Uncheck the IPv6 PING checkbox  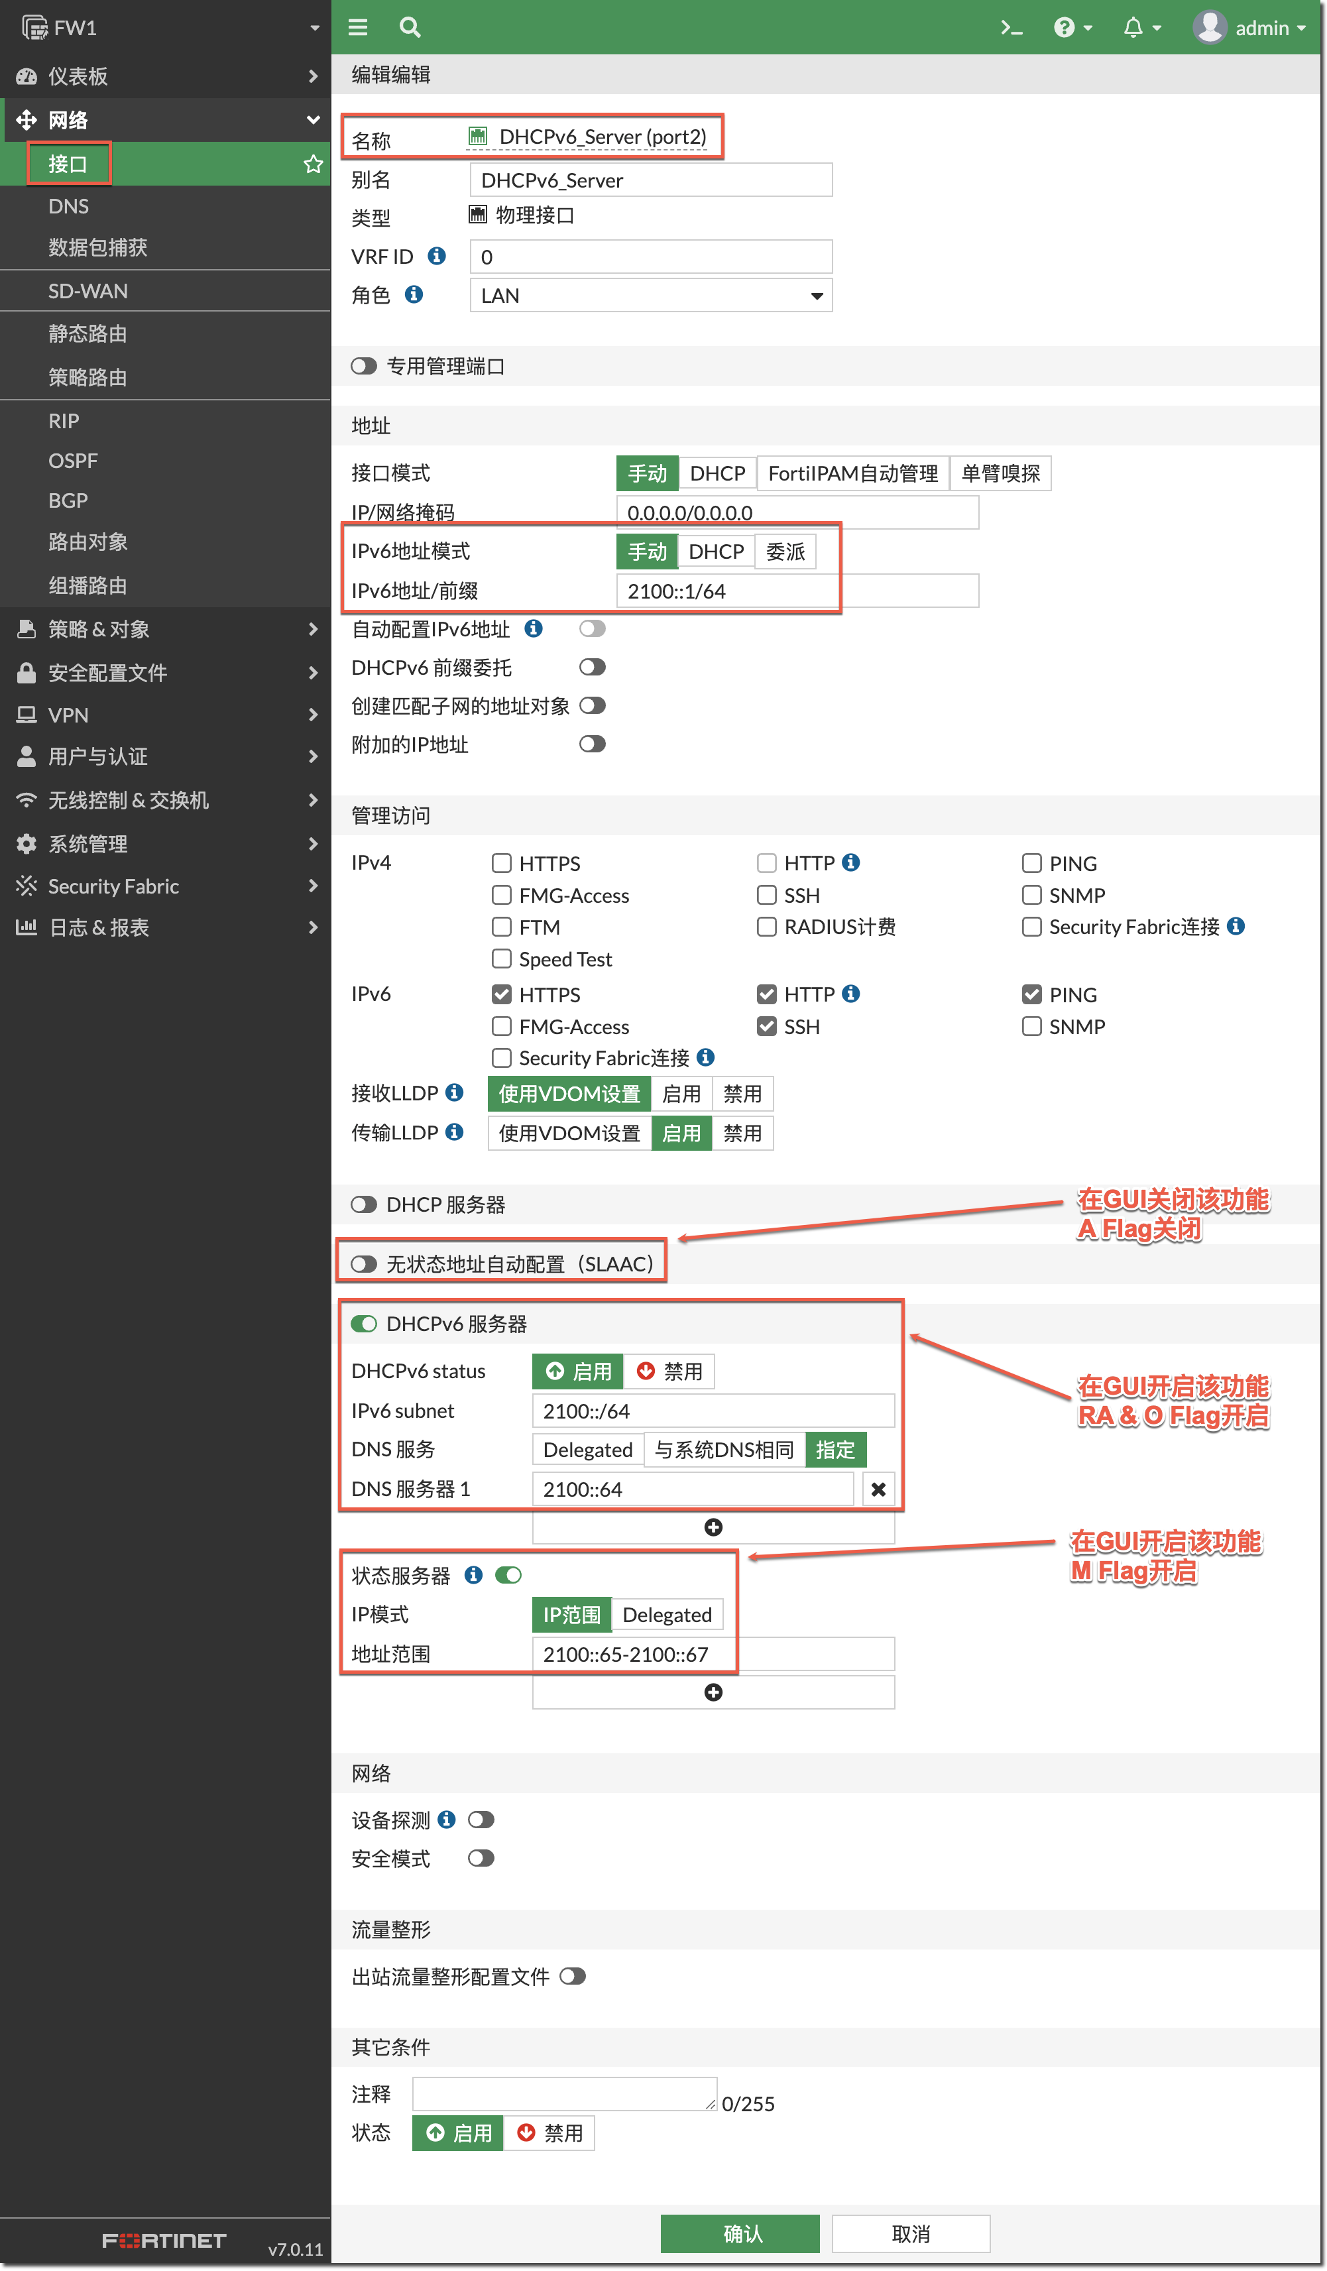tap(1031, 994)
